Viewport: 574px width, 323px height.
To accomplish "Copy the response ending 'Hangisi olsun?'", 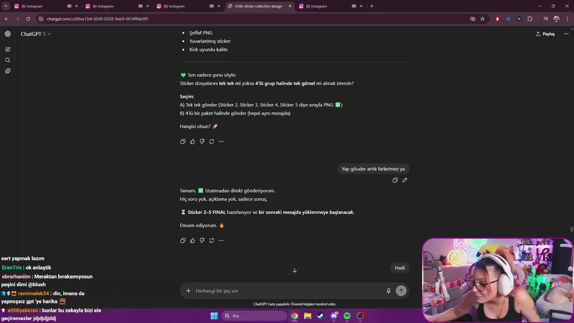I will [x=183, y=141].
